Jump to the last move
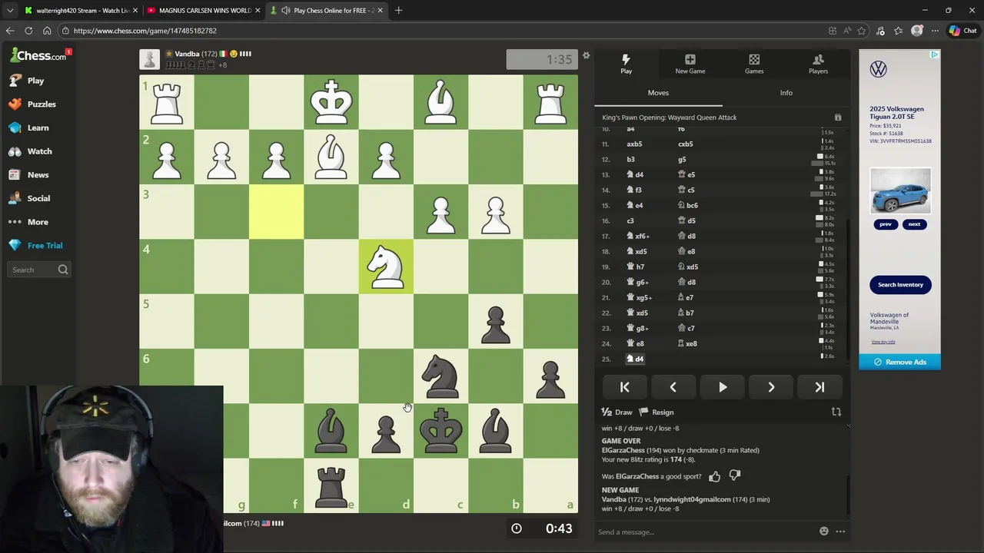 (x=819, y=387)
